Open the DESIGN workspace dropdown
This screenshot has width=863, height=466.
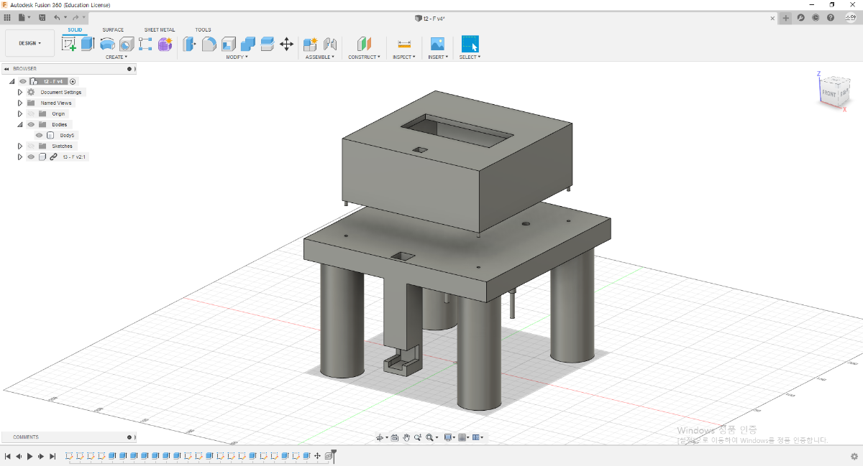29,43
